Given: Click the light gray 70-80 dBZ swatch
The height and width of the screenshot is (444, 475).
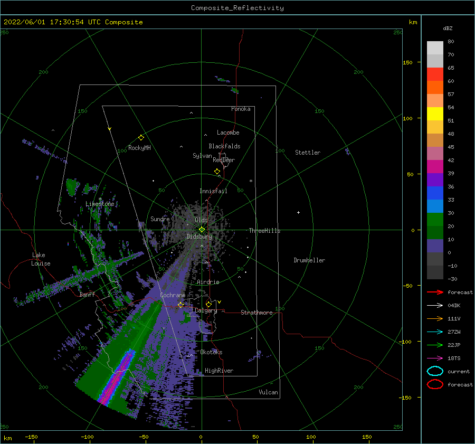Looking at the screenshot, I should (435, 48).
